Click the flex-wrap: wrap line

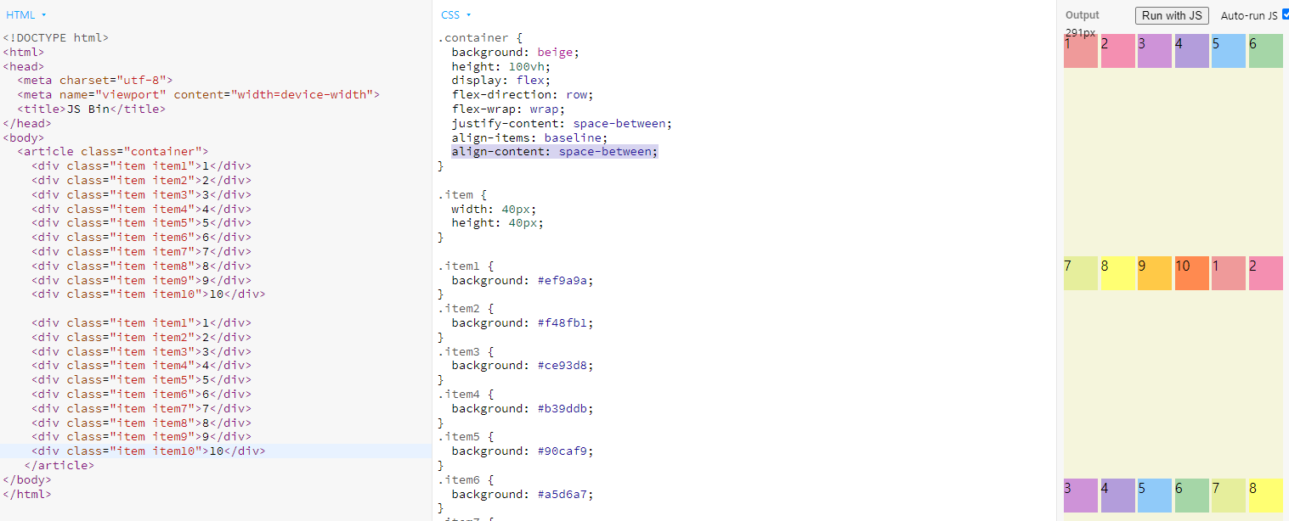pos(507,109)
